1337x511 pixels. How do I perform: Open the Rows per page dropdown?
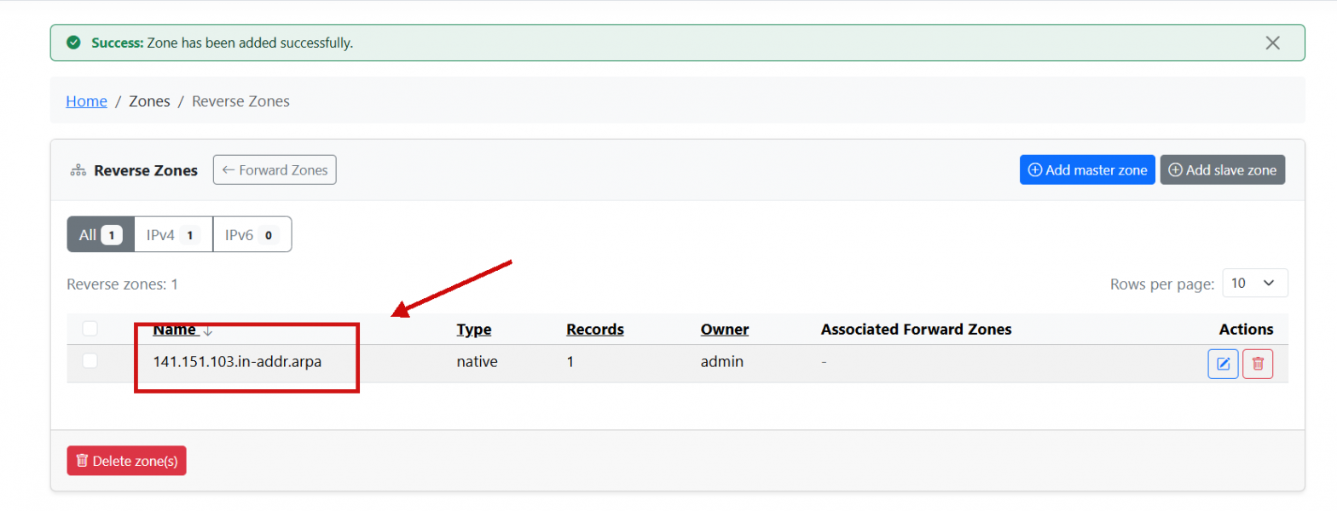(1254, 283)
